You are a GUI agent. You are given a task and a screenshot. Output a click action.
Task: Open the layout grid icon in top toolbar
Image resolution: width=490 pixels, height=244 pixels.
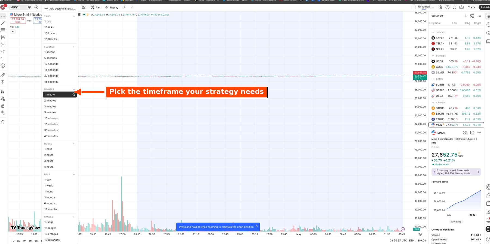[x=84, y=7]
